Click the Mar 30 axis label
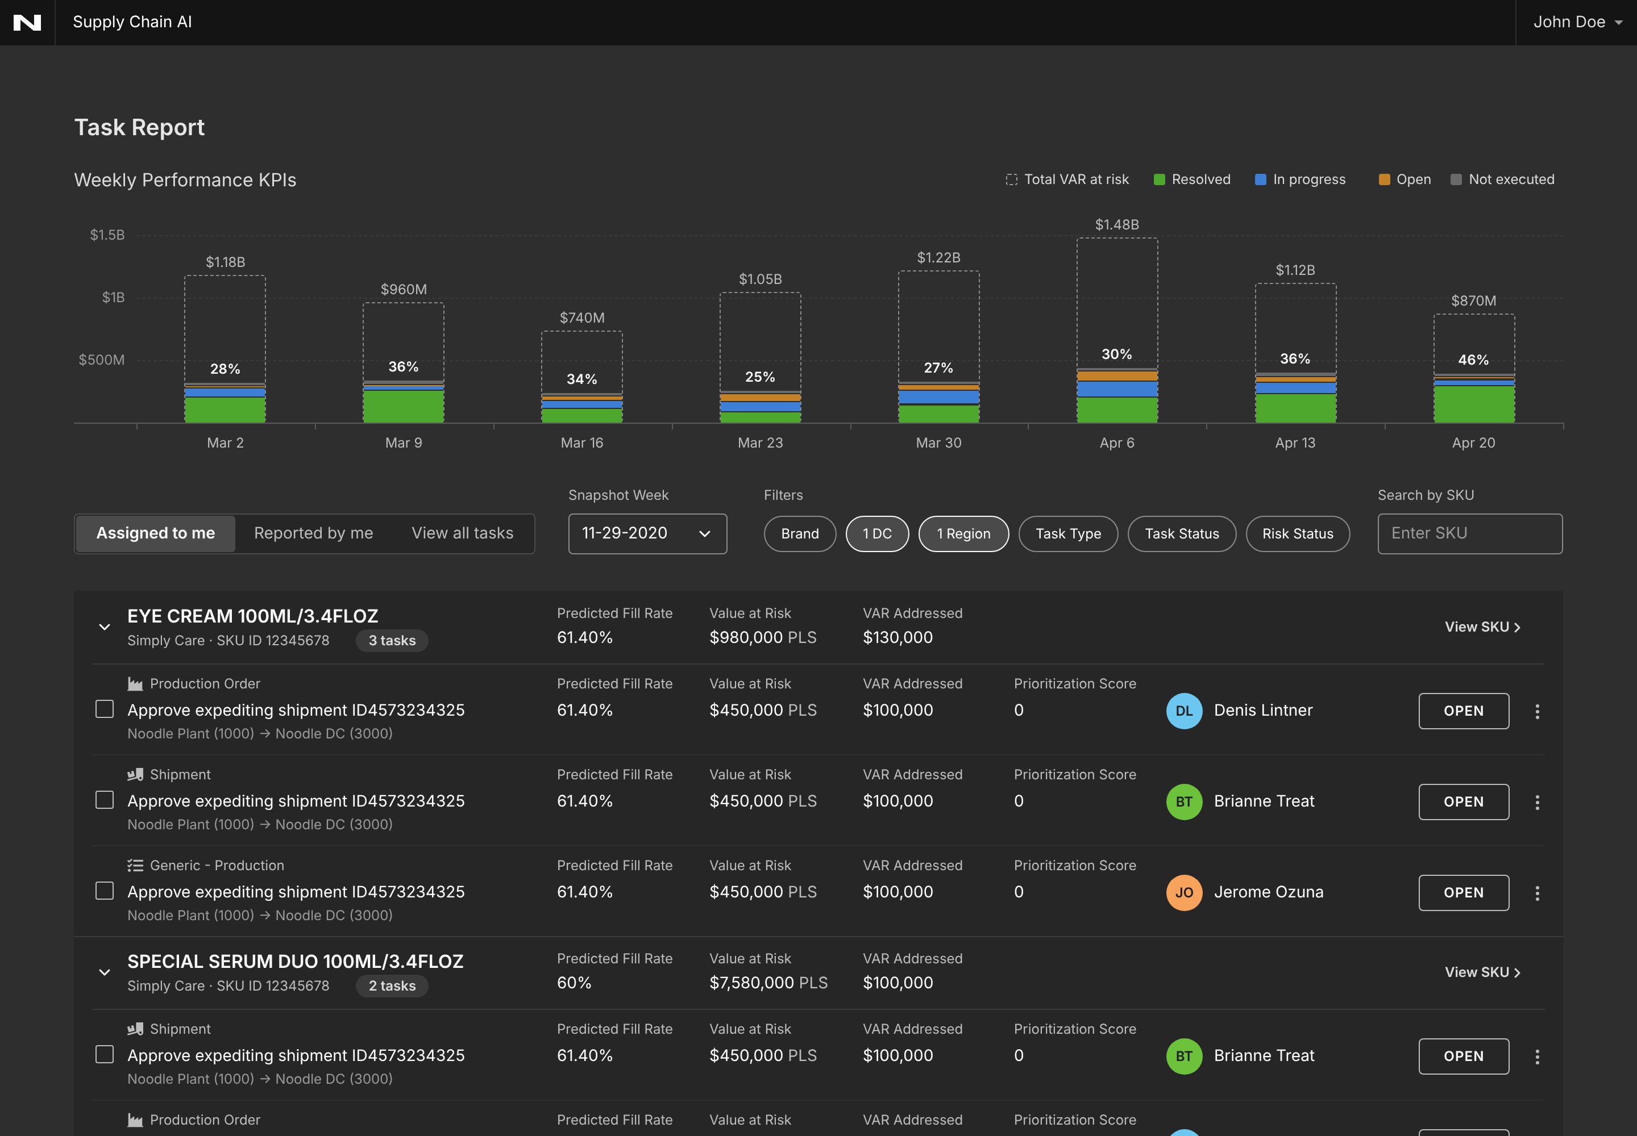Viewport: 1637px width, 1136px height. pyautogui.click(x=938, y=442)
